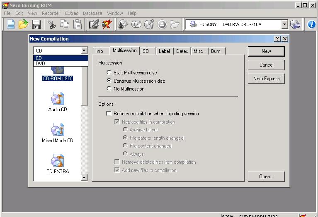Click the Burn compilation flame icon

107,24
